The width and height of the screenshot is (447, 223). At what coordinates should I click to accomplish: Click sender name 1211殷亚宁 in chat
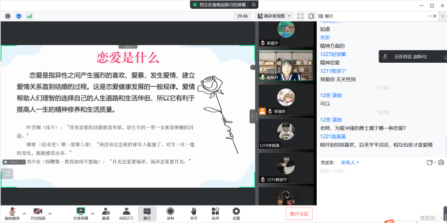click(x=333, y=71)
